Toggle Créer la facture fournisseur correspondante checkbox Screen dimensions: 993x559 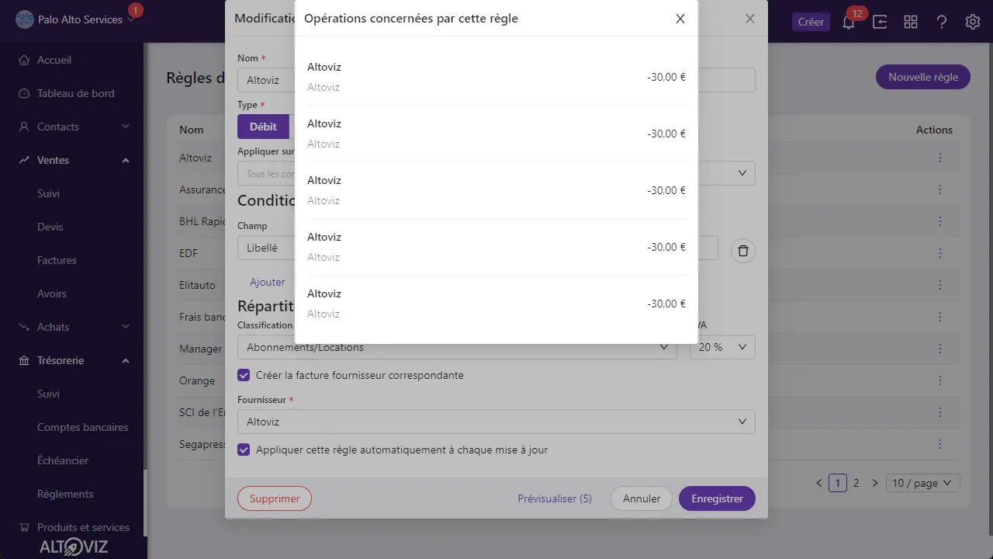point(244,375)
